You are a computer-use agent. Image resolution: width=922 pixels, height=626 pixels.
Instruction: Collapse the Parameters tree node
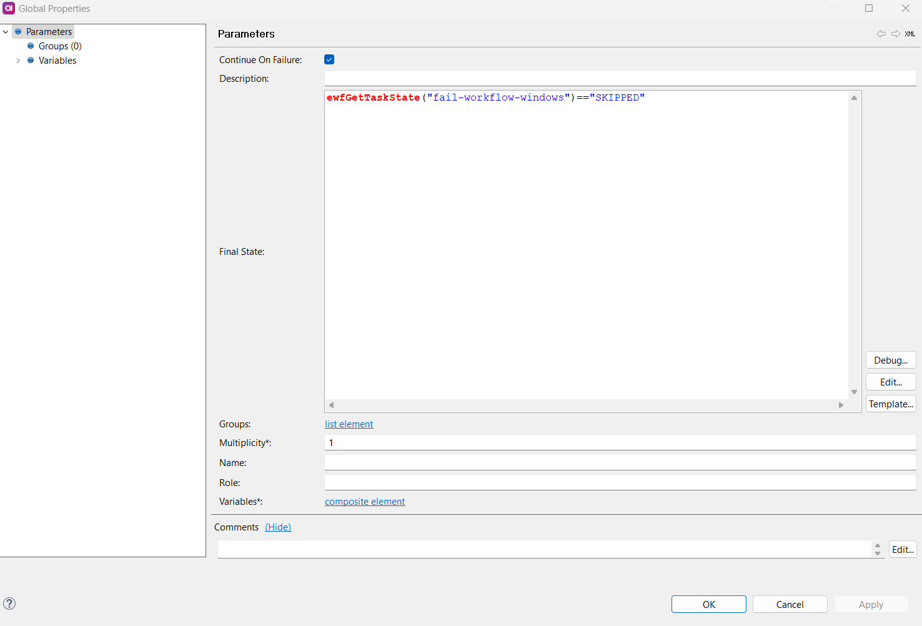pyautogui.click(x=5, y=31)
